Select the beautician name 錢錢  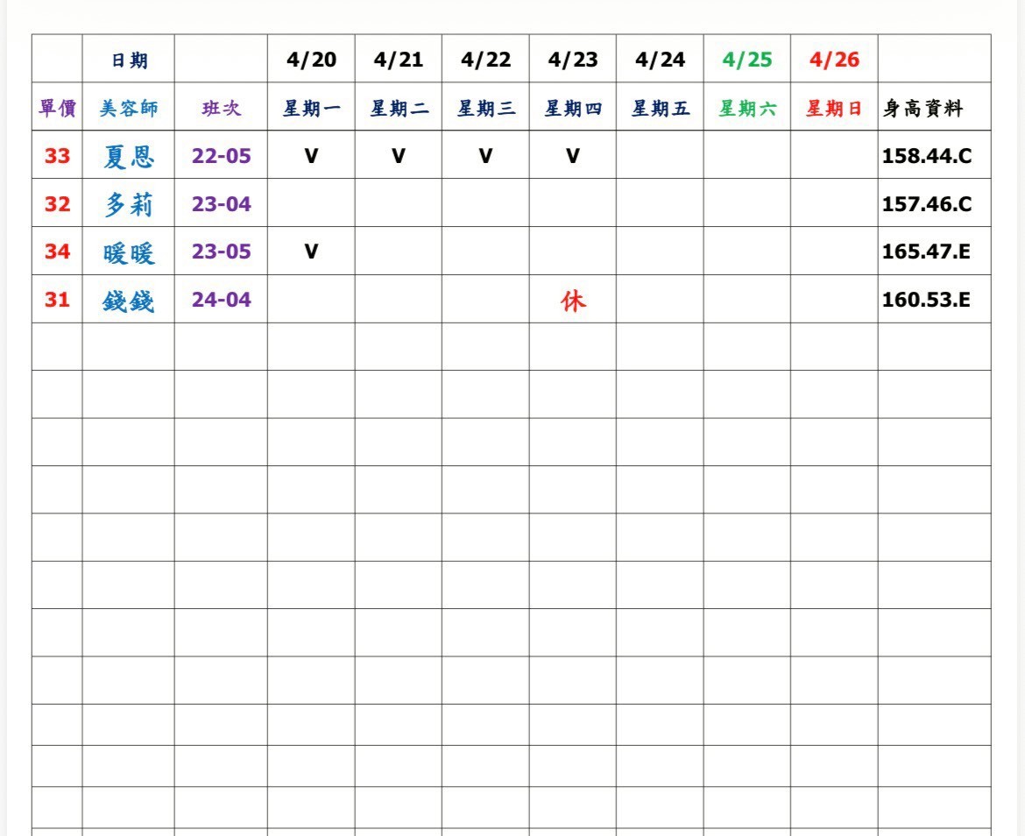129,301
